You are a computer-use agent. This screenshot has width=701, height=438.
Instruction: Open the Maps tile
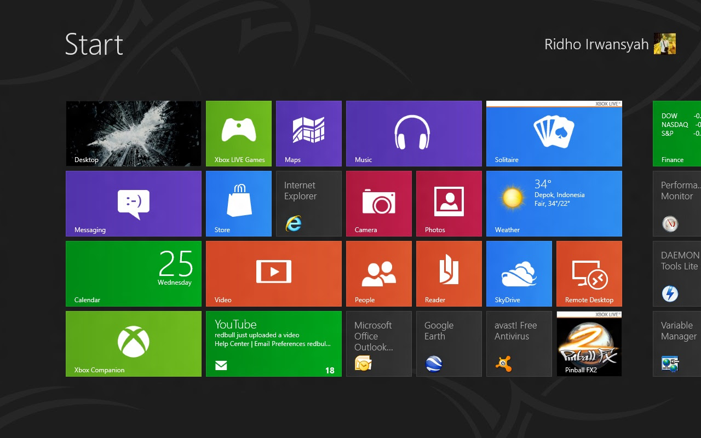coord(309,134)
